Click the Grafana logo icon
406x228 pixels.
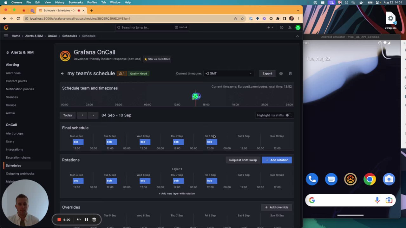[6, 28]
